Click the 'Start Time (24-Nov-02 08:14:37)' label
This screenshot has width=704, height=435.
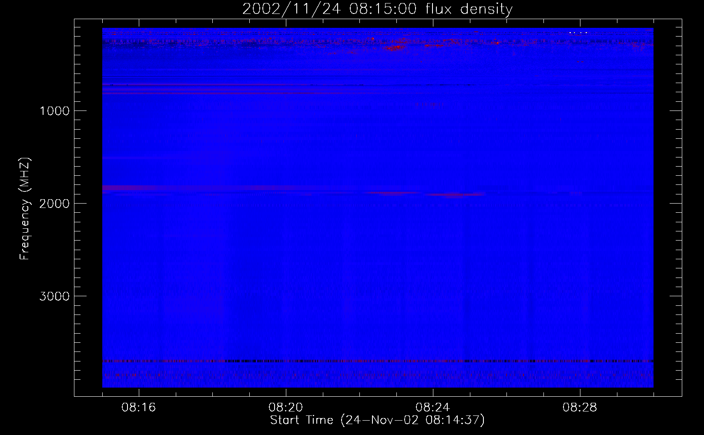pyautogui.click(x=377, y=420)
